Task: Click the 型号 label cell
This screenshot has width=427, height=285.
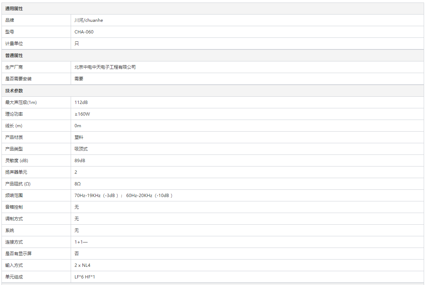Action: tap(36, 32)
